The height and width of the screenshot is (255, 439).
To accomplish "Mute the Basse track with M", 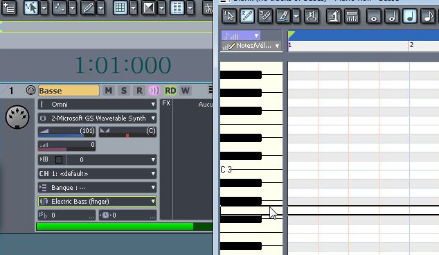I will 108,91.
